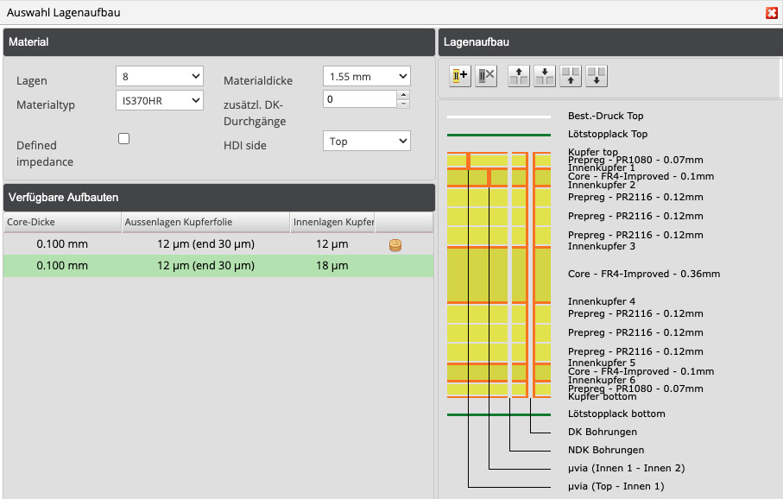Click the zusätzl. DK-Durchgänge number field
783x499 pixels.
358,99
